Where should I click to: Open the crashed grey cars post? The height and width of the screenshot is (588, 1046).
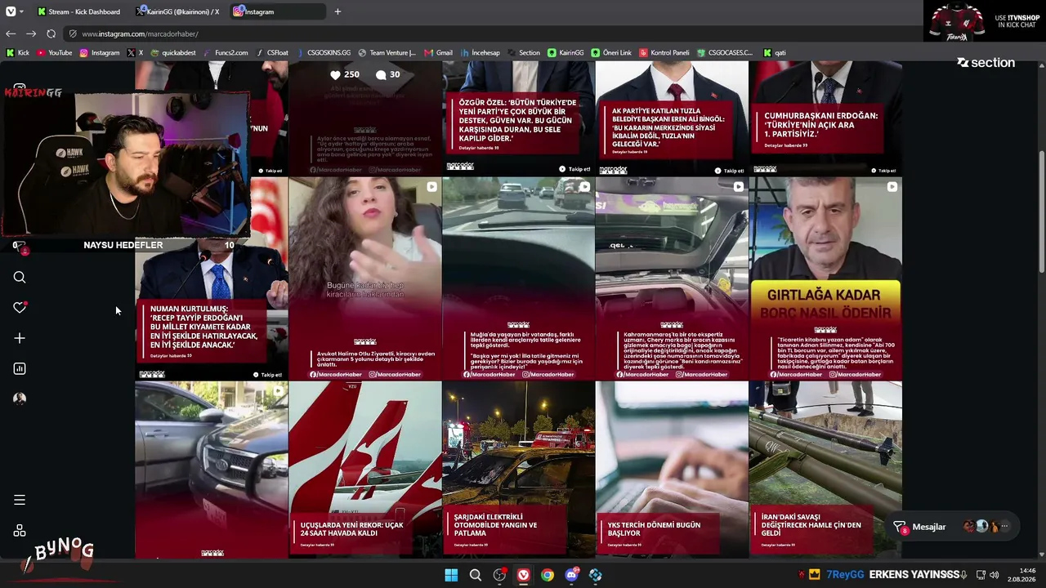point(211,470)
